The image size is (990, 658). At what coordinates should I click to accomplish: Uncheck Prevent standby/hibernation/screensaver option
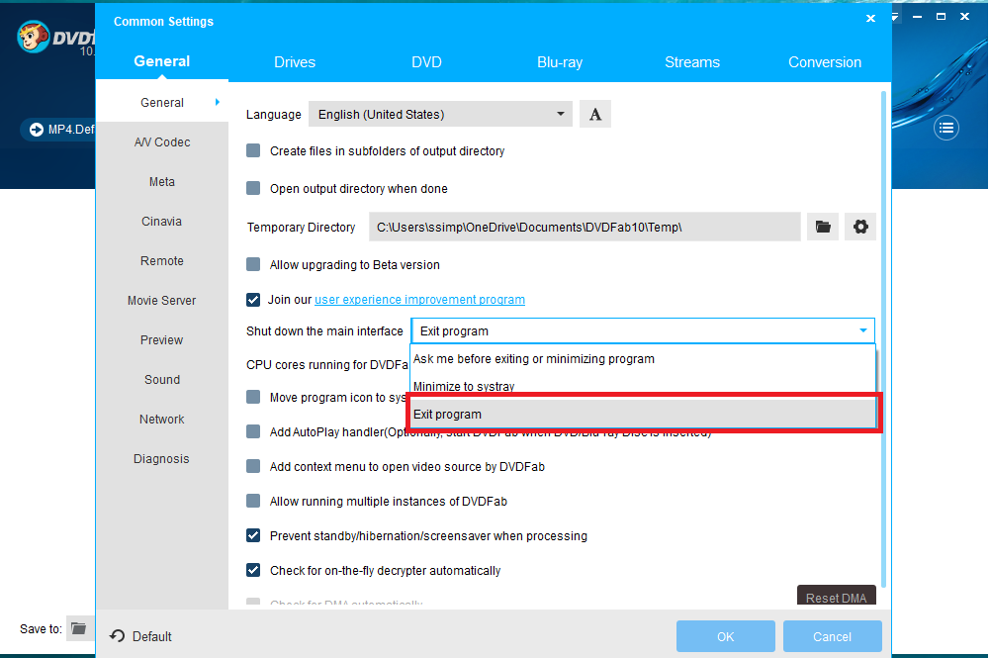(253, 535)
